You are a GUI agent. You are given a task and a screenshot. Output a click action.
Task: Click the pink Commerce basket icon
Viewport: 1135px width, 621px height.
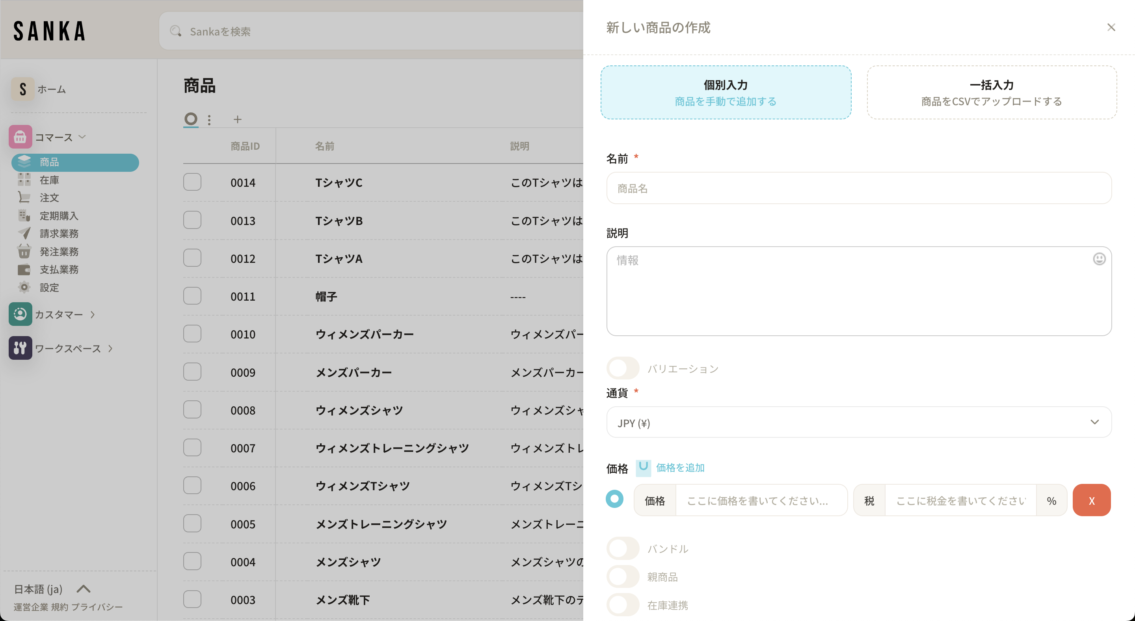(x=20, y=137)
